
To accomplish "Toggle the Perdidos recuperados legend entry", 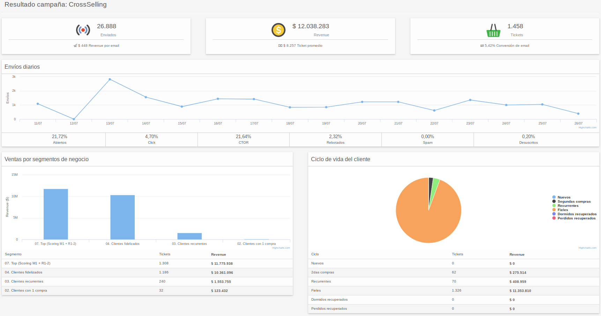I will [574, 218].
